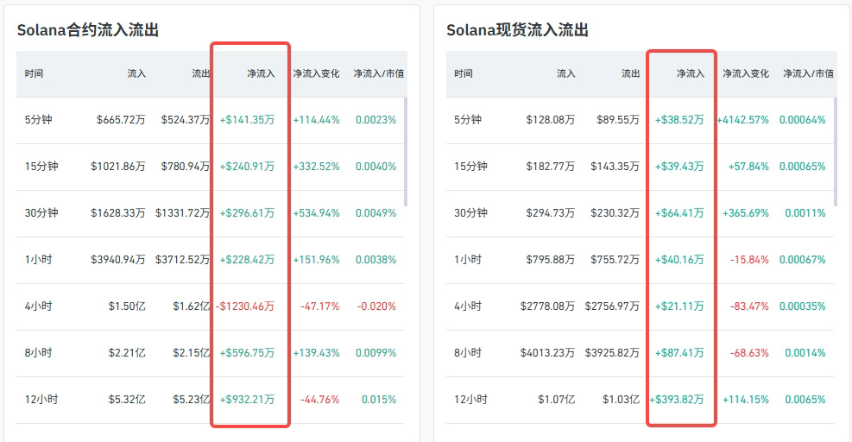Click the -47.17% change value
Viewport: 852px width, 442px height.
tap(320, 306)
